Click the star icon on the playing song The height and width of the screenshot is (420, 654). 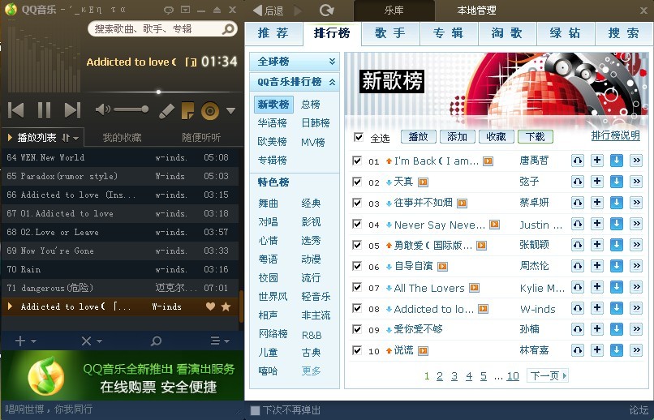226,306
